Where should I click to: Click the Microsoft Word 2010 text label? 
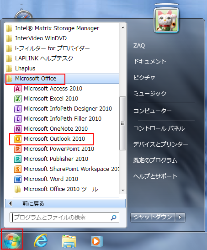click(51, 179)
